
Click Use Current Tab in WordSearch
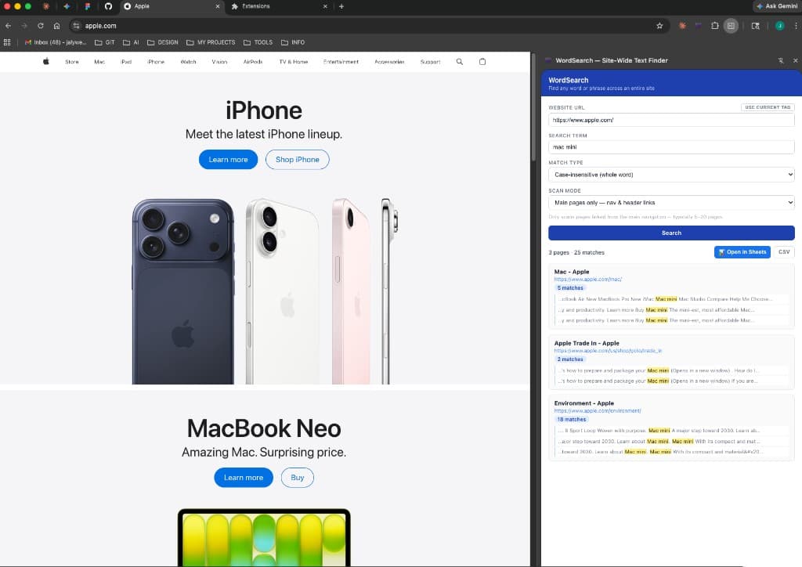tap(768, 107)
